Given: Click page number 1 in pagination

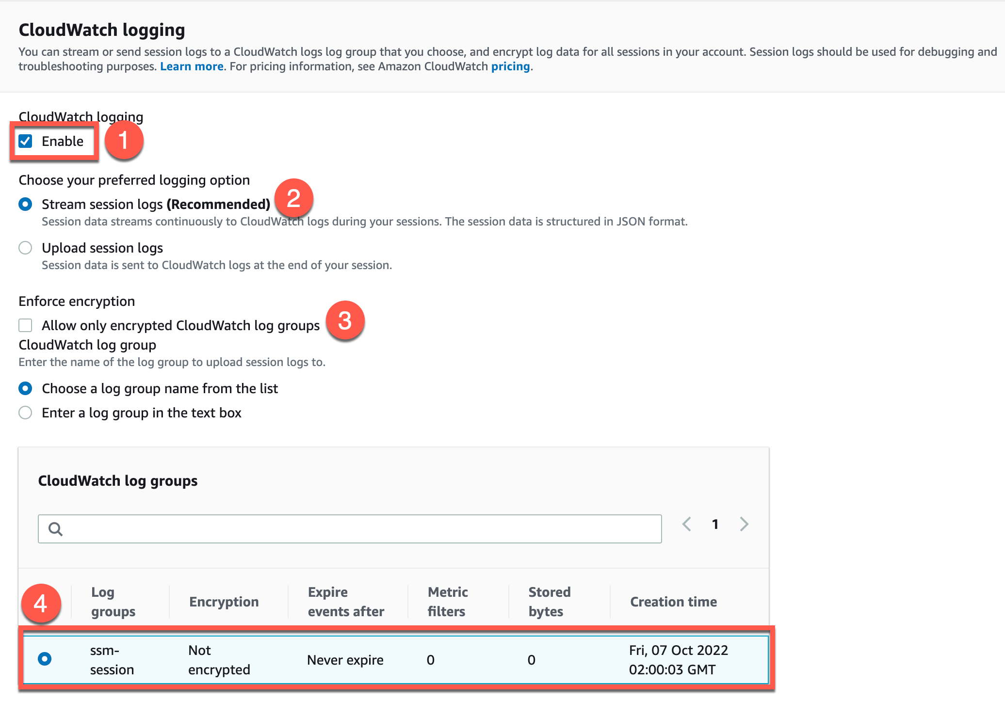Looking at the screenshot, I should point(714,524).
